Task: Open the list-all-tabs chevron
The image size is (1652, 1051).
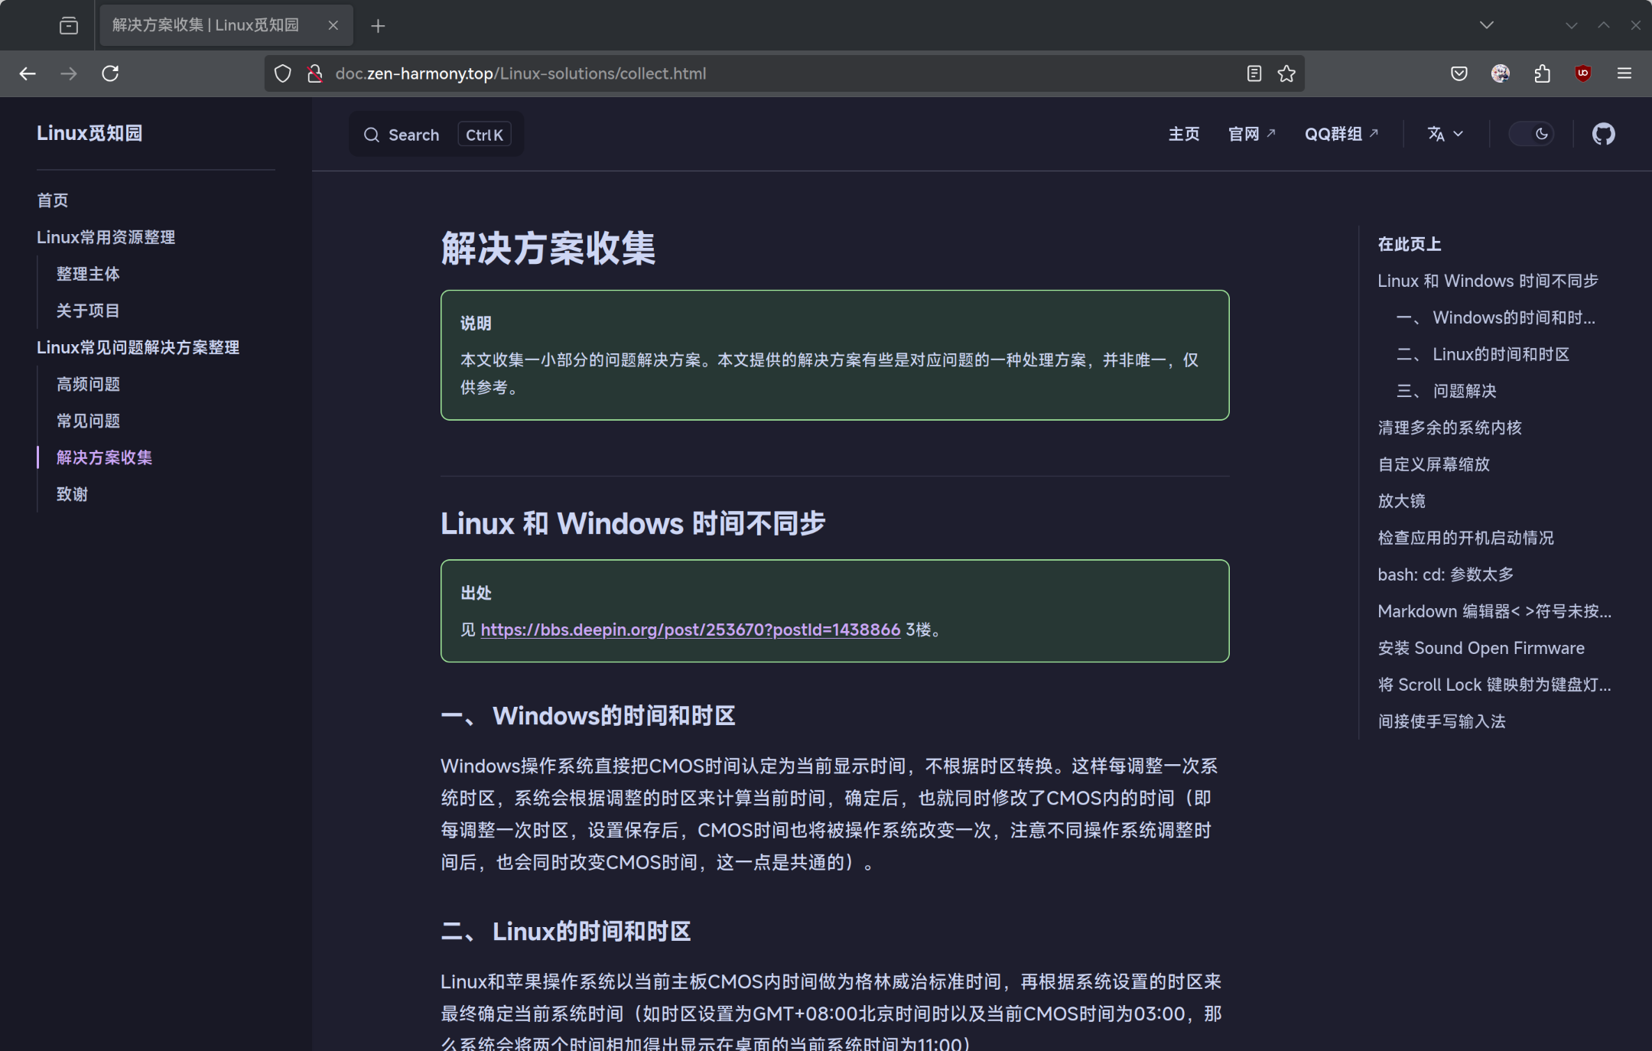Action: 1485,24
